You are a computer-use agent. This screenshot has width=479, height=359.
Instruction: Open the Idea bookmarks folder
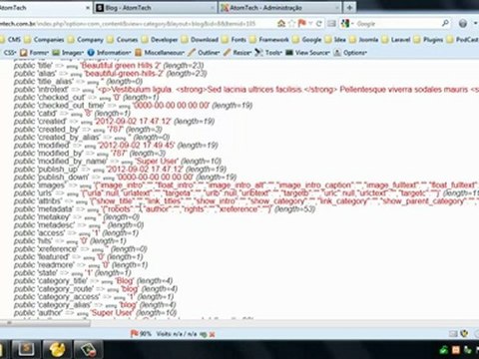[335, 40]
